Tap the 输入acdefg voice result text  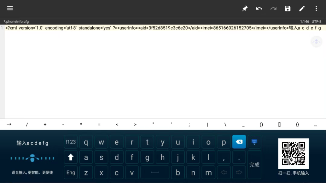click(32, 143)
